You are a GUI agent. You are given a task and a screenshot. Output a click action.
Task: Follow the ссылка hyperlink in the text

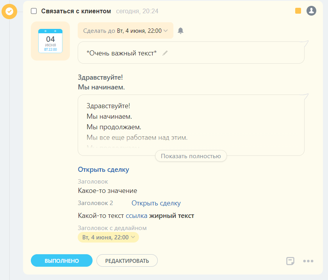pos(137,216)
